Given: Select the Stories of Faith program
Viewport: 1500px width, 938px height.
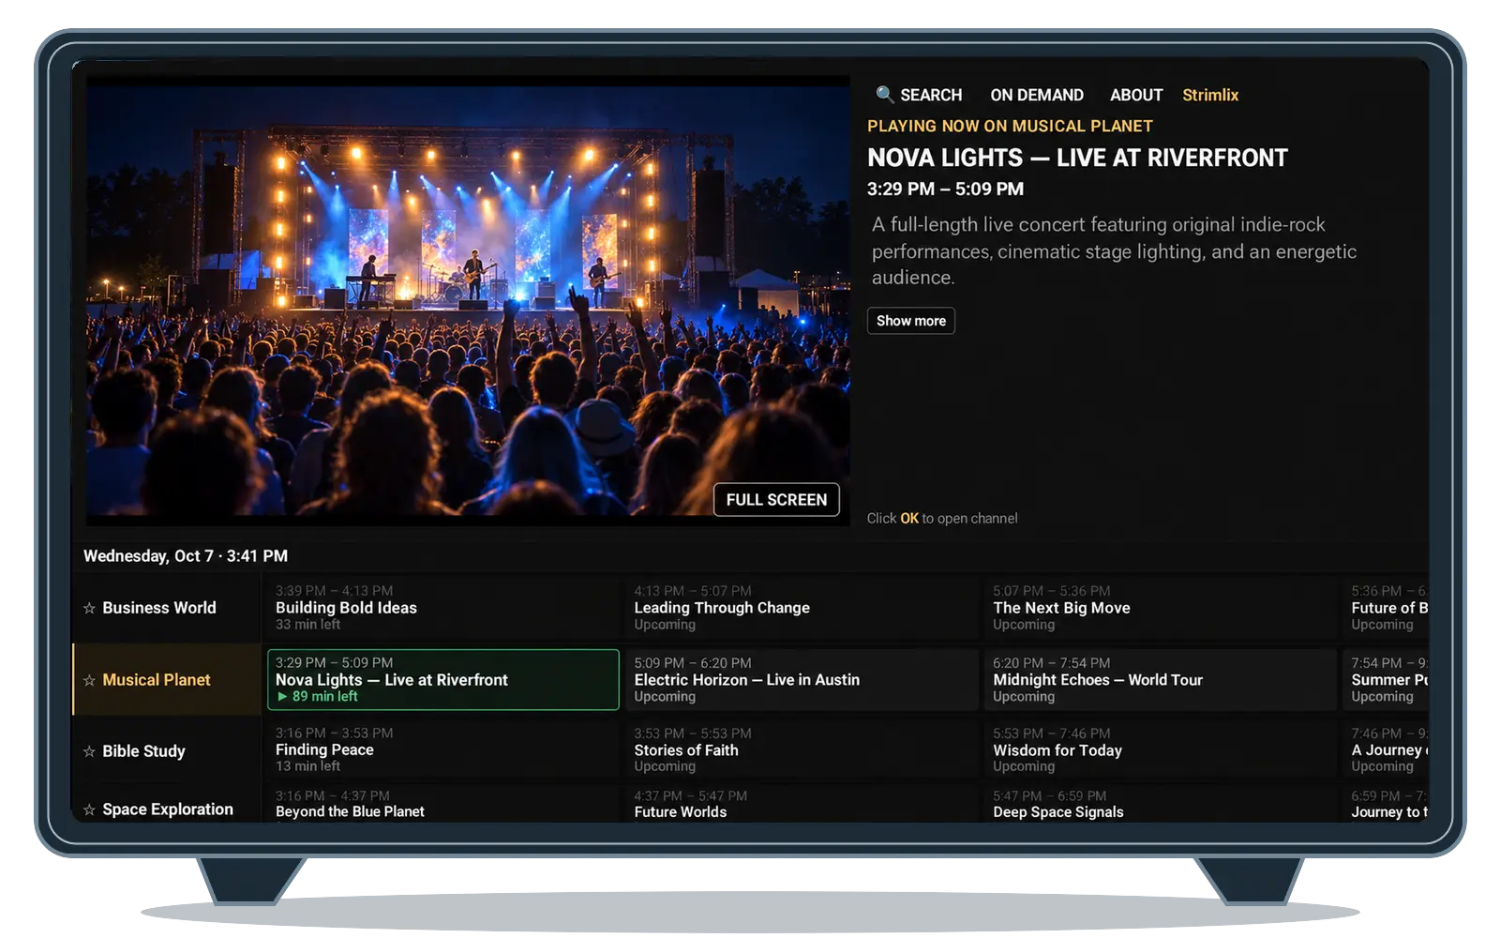Looking at the screenshot, I should [802, 750].
